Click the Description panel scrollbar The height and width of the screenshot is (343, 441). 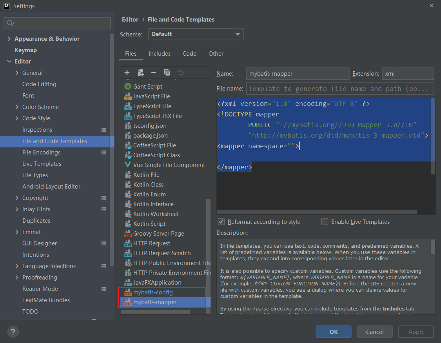click(433, 247)
